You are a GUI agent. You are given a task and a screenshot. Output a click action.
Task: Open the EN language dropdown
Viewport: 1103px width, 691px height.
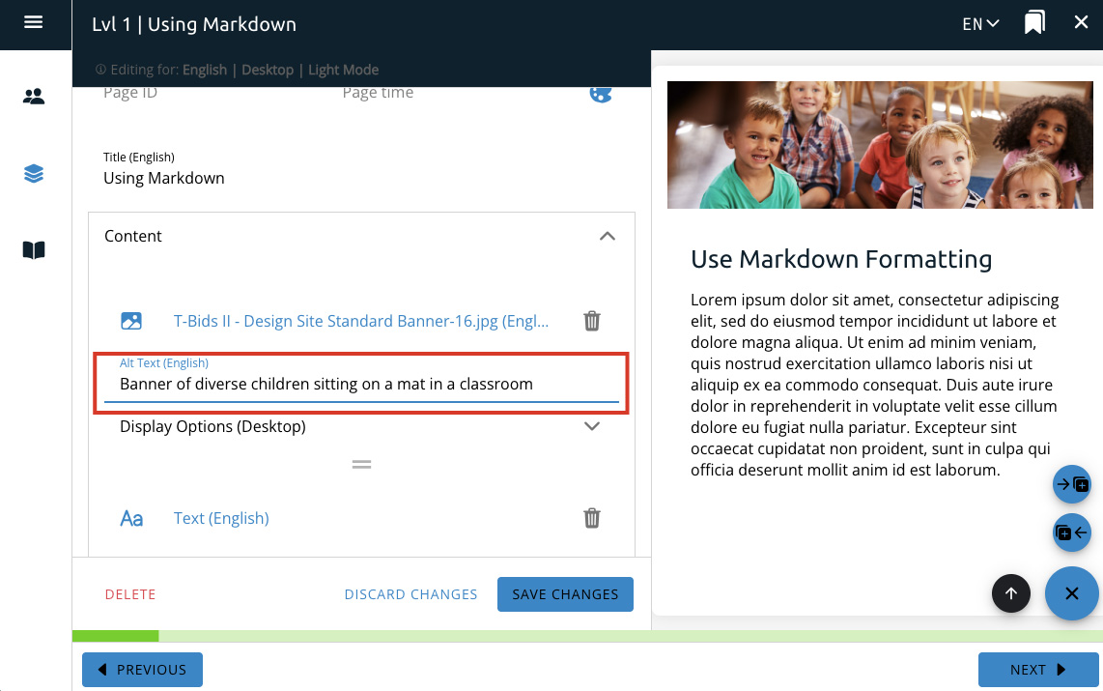point(980,23)
